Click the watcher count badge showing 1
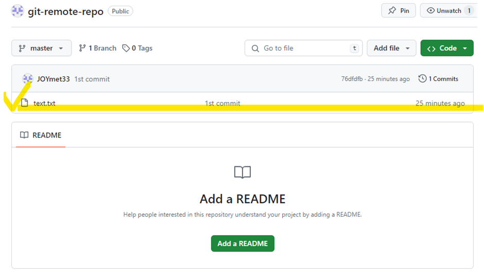484x277 pixels. tap(469, 10)
